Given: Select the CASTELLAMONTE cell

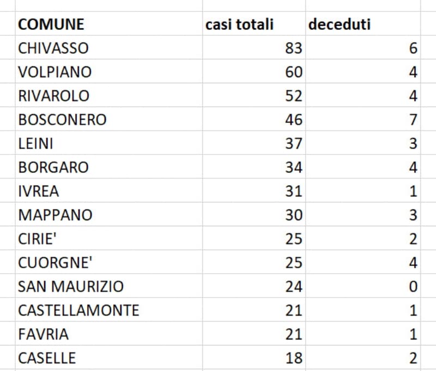Looking at the screenshot, I should (x=78, y=310).
